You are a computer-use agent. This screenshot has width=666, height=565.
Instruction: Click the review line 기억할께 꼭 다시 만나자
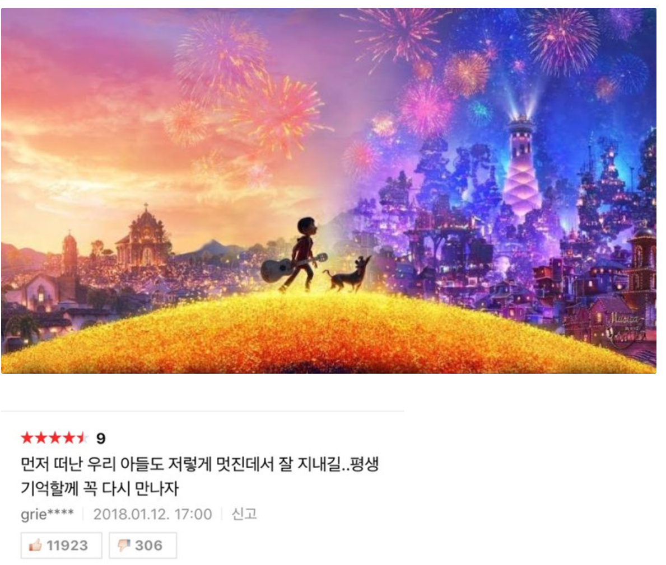pyautogui.click(x=100, y=489)
